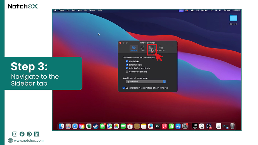
Task: Open Maps from the Dock
Action: tap(109, 126)
